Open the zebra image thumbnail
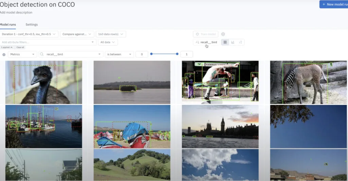 tap(308, 82)
